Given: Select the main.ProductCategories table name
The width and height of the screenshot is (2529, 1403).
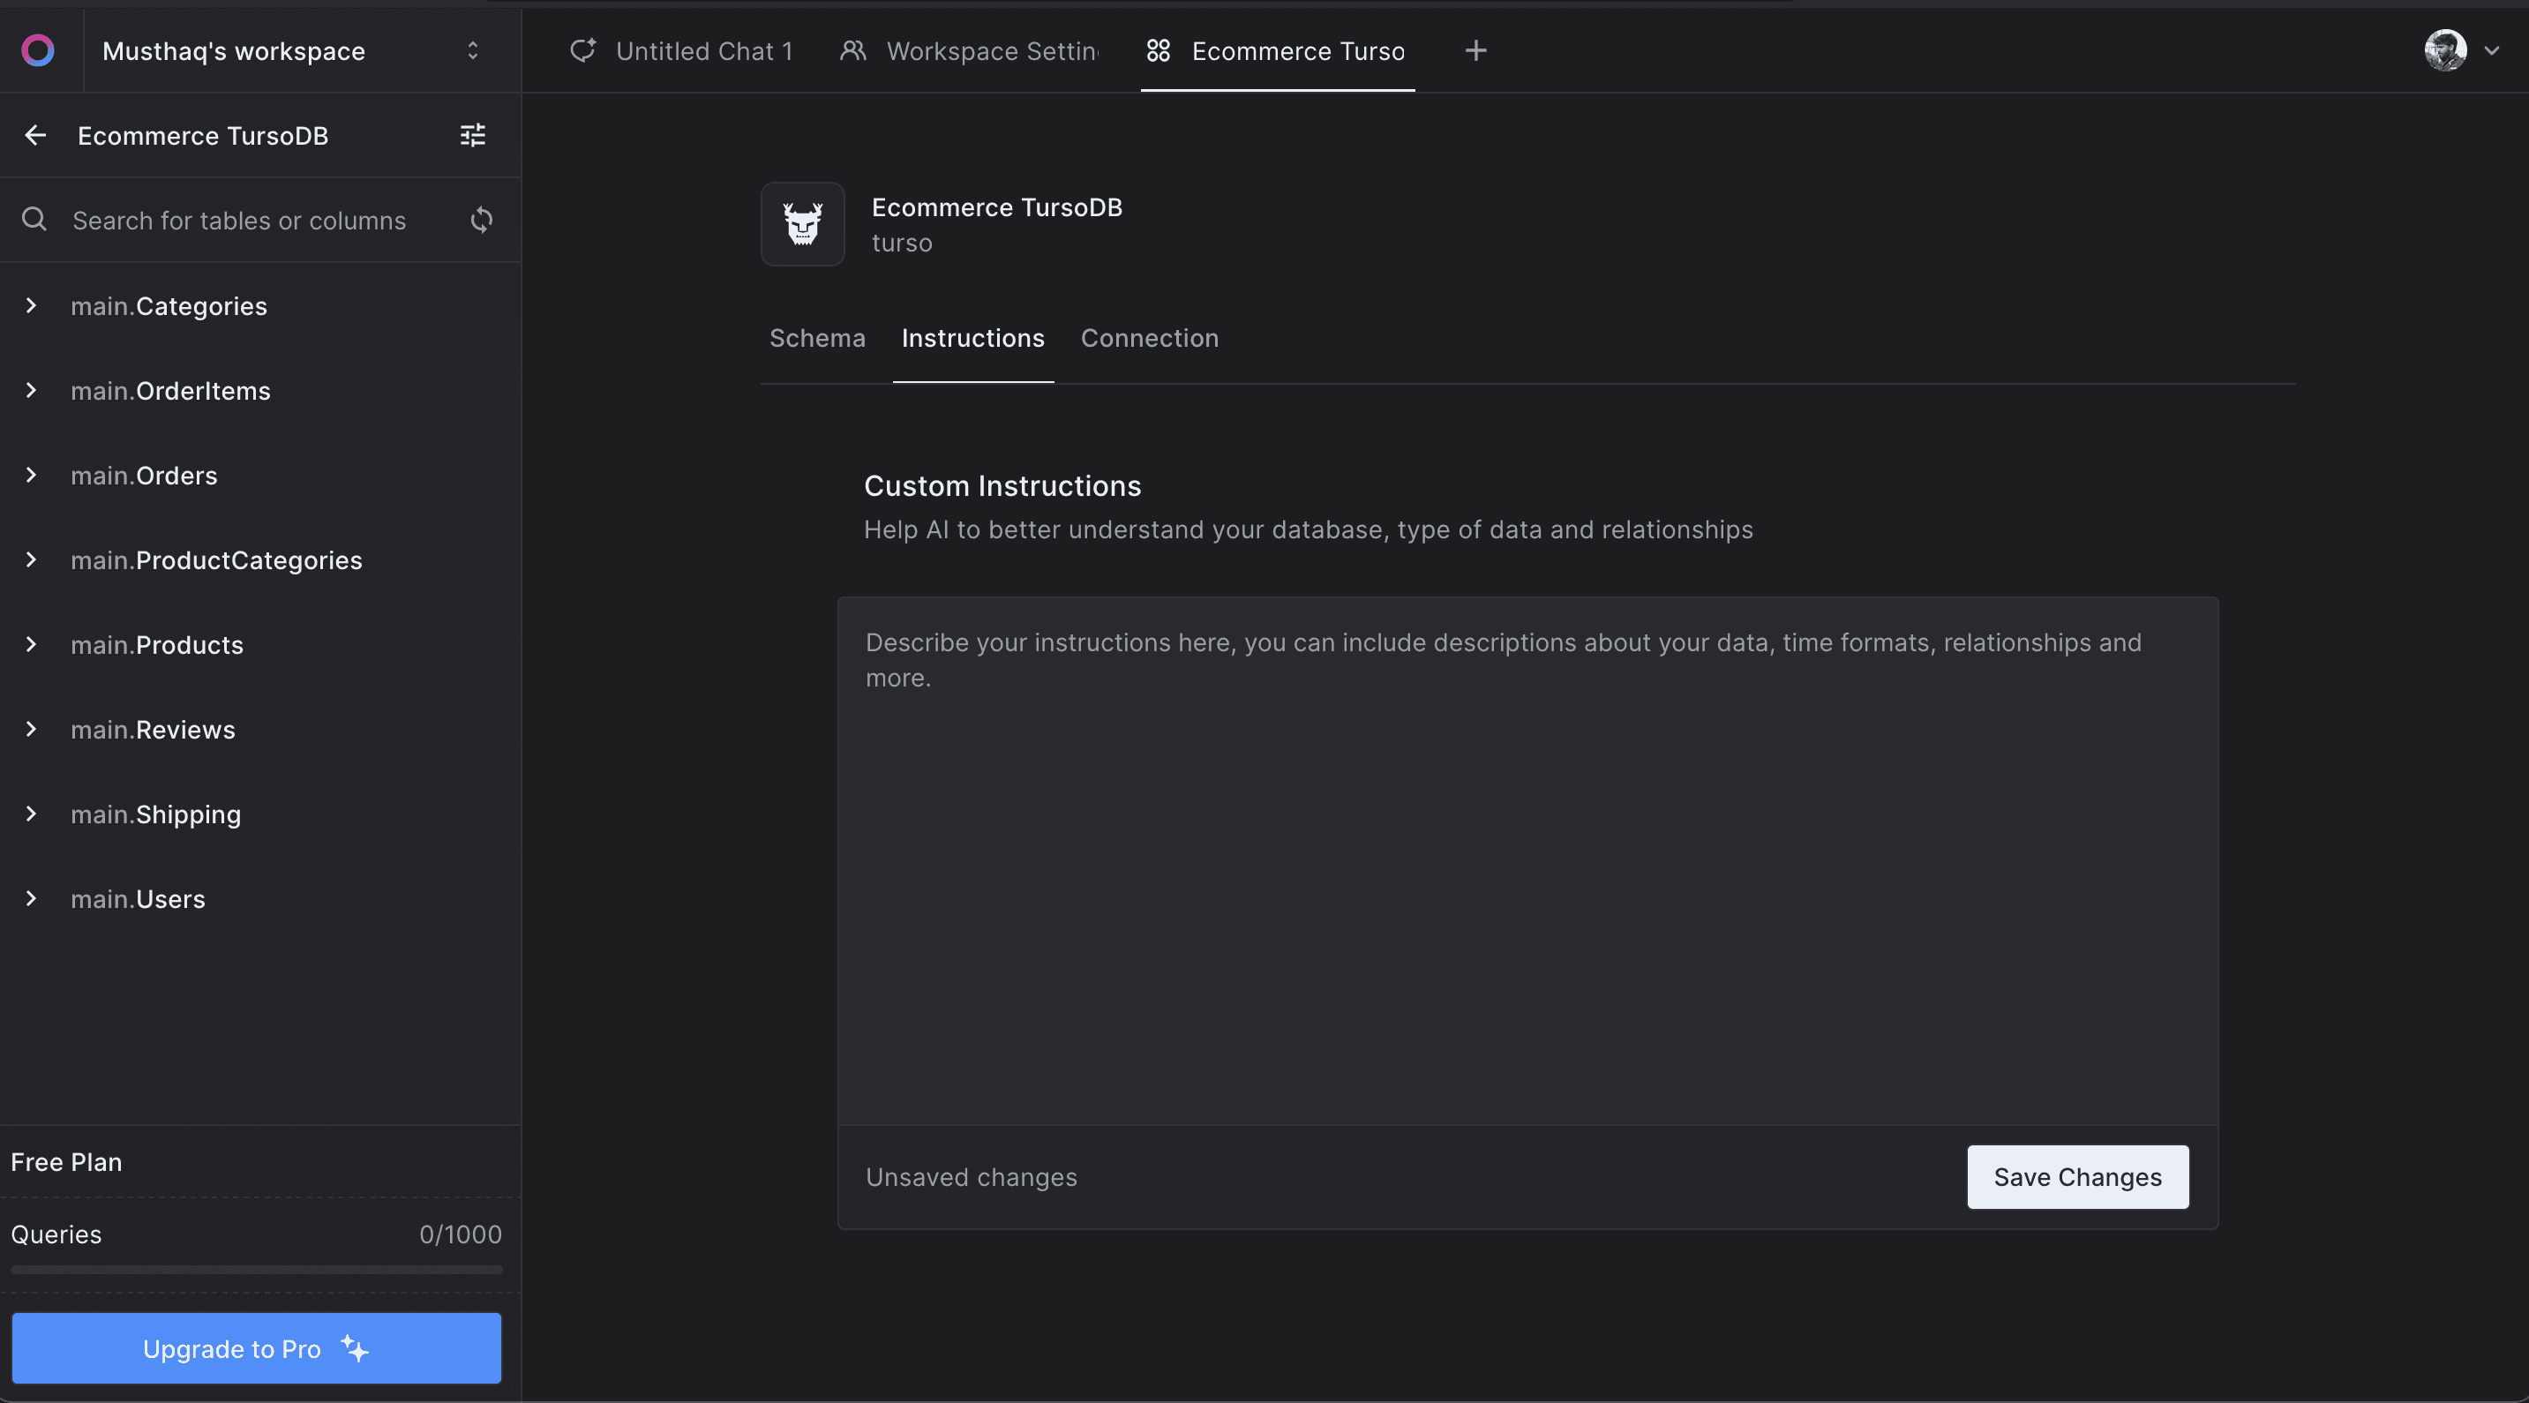Looking at the screenshot, I should pos(217,560).
